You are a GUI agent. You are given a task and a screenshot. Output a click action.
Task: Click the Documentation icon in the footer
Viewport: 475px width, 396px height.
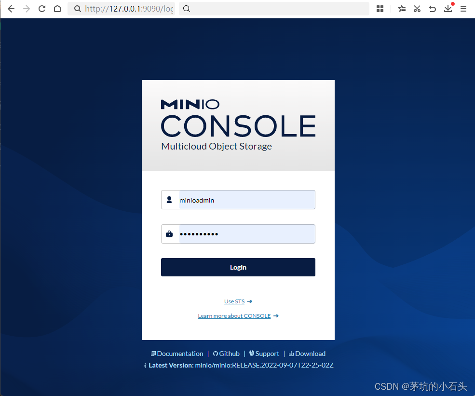tap(153, 353)
